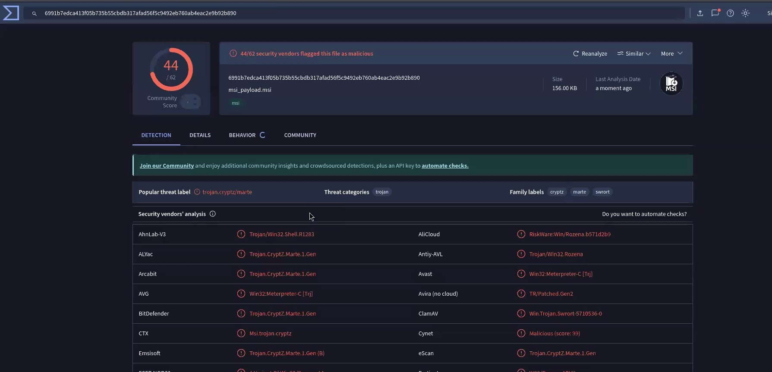Click the 156.00 KB size value
Image resolution: width=772 pixels, height=372 pixels.
(564, 88)
